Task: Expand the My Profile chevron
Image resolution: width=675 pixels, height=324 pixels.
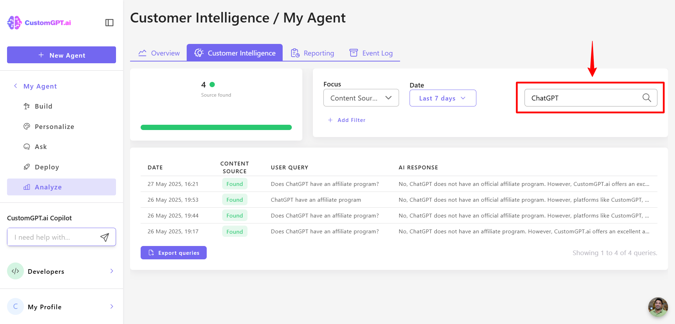Action: (112, 306)
